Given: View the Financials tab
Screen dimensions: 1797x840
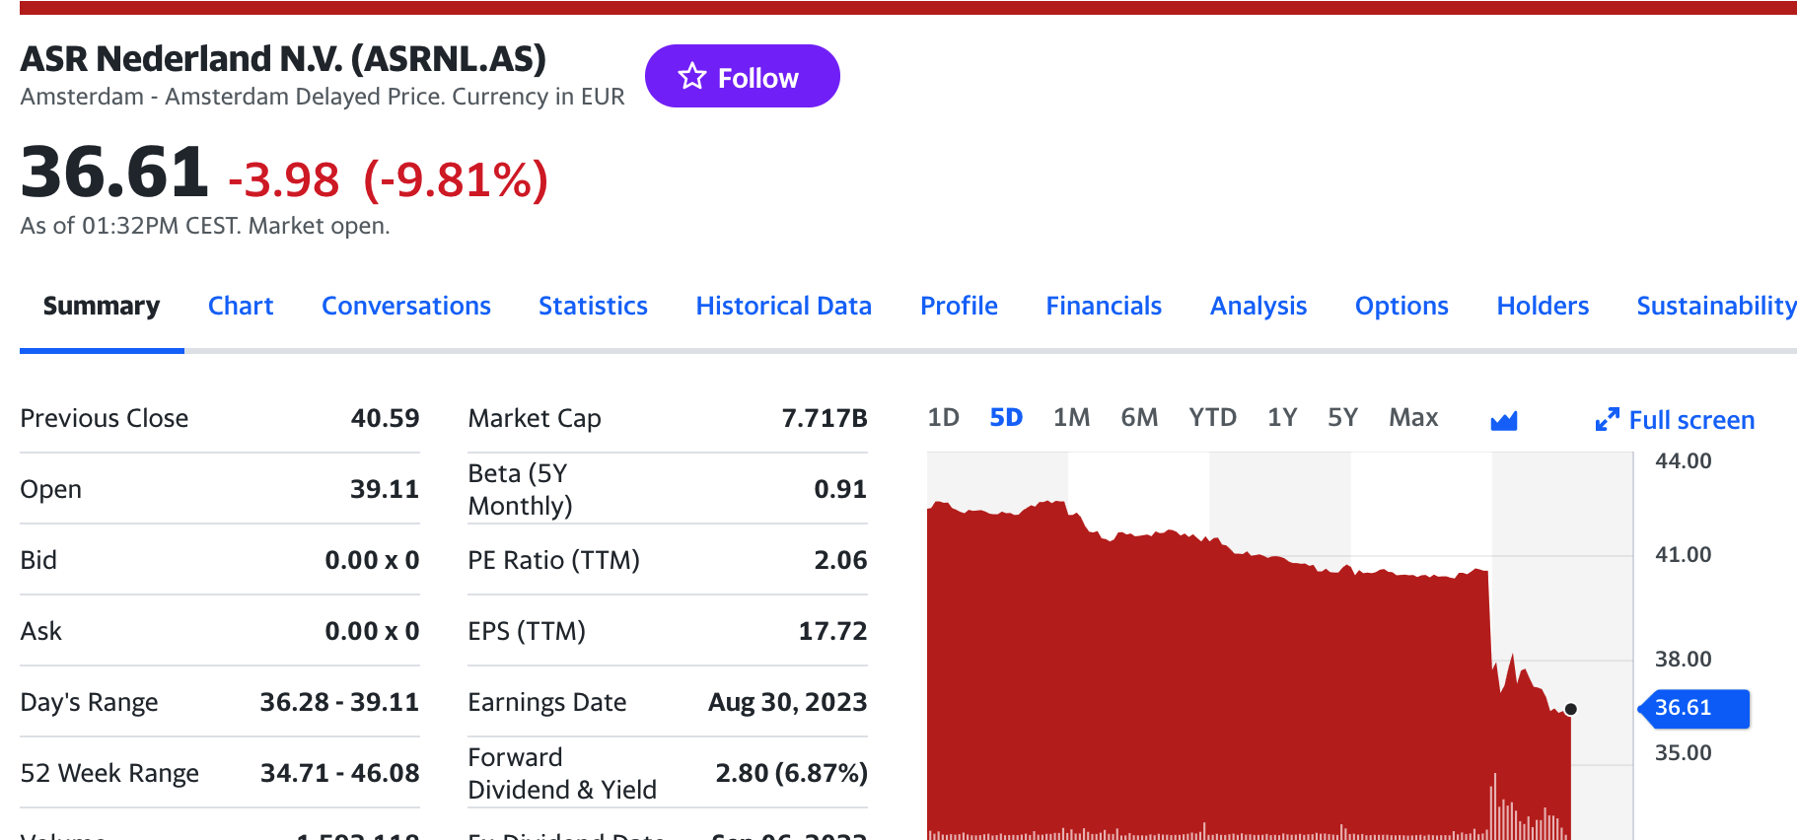Looking at the screenshot, I should pos(1104,307).
